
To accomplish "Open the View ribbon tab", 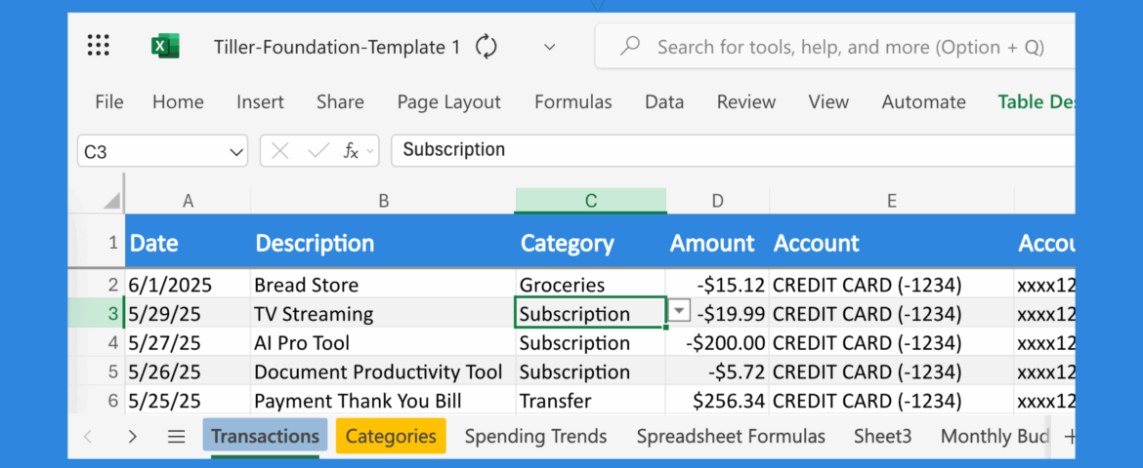I will click(x=828, y=102).
